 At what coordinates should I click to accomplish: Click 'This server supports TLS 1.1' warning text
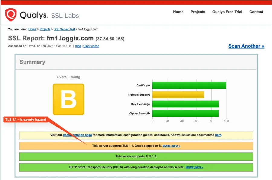(113, 146)
